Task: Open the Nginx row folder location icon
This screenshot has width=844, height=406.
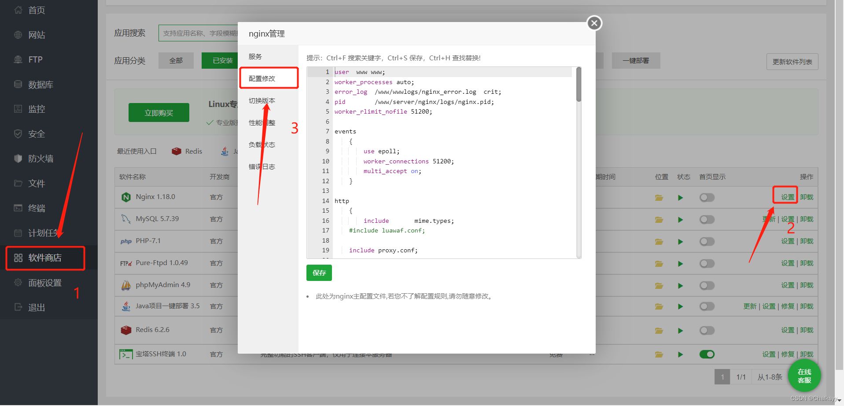Action: pyautogui.click(x=659, y=198)
